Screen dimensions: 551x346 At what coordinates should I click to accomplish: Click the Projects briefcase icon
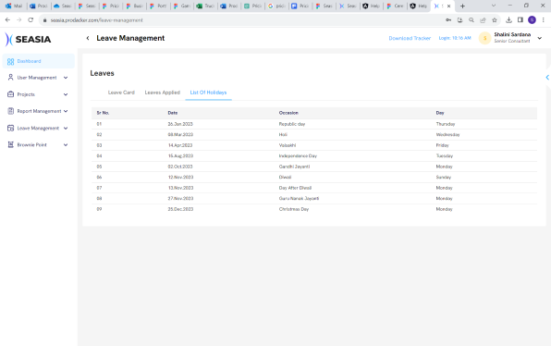coord(10,94)
